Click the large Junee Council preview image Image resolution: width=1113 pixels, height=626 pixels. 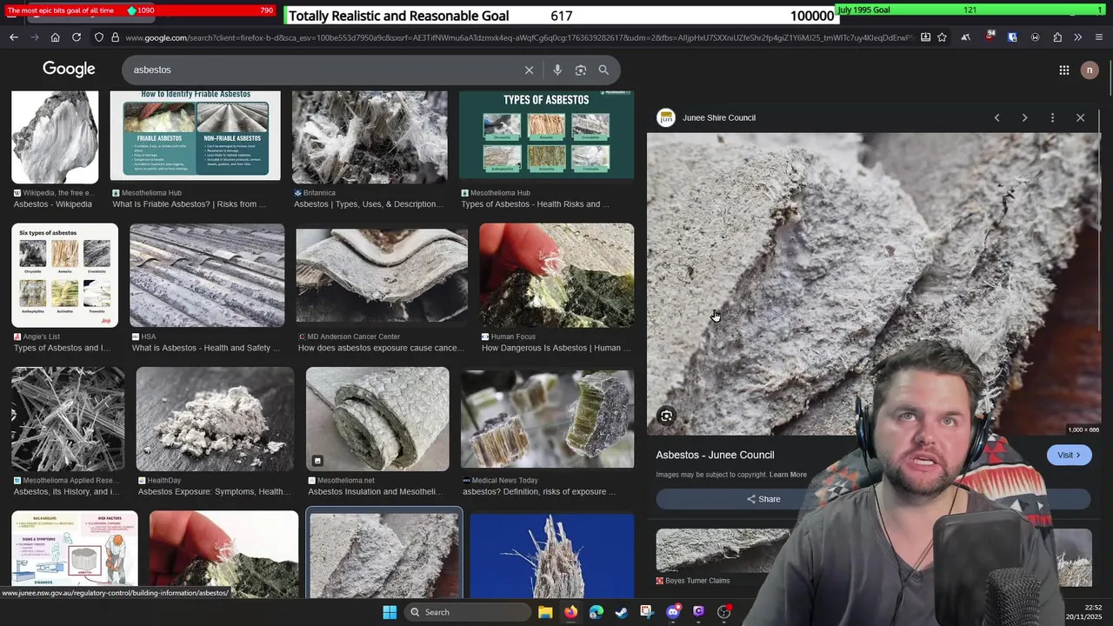pyautogui.click(x=873, y=283)
